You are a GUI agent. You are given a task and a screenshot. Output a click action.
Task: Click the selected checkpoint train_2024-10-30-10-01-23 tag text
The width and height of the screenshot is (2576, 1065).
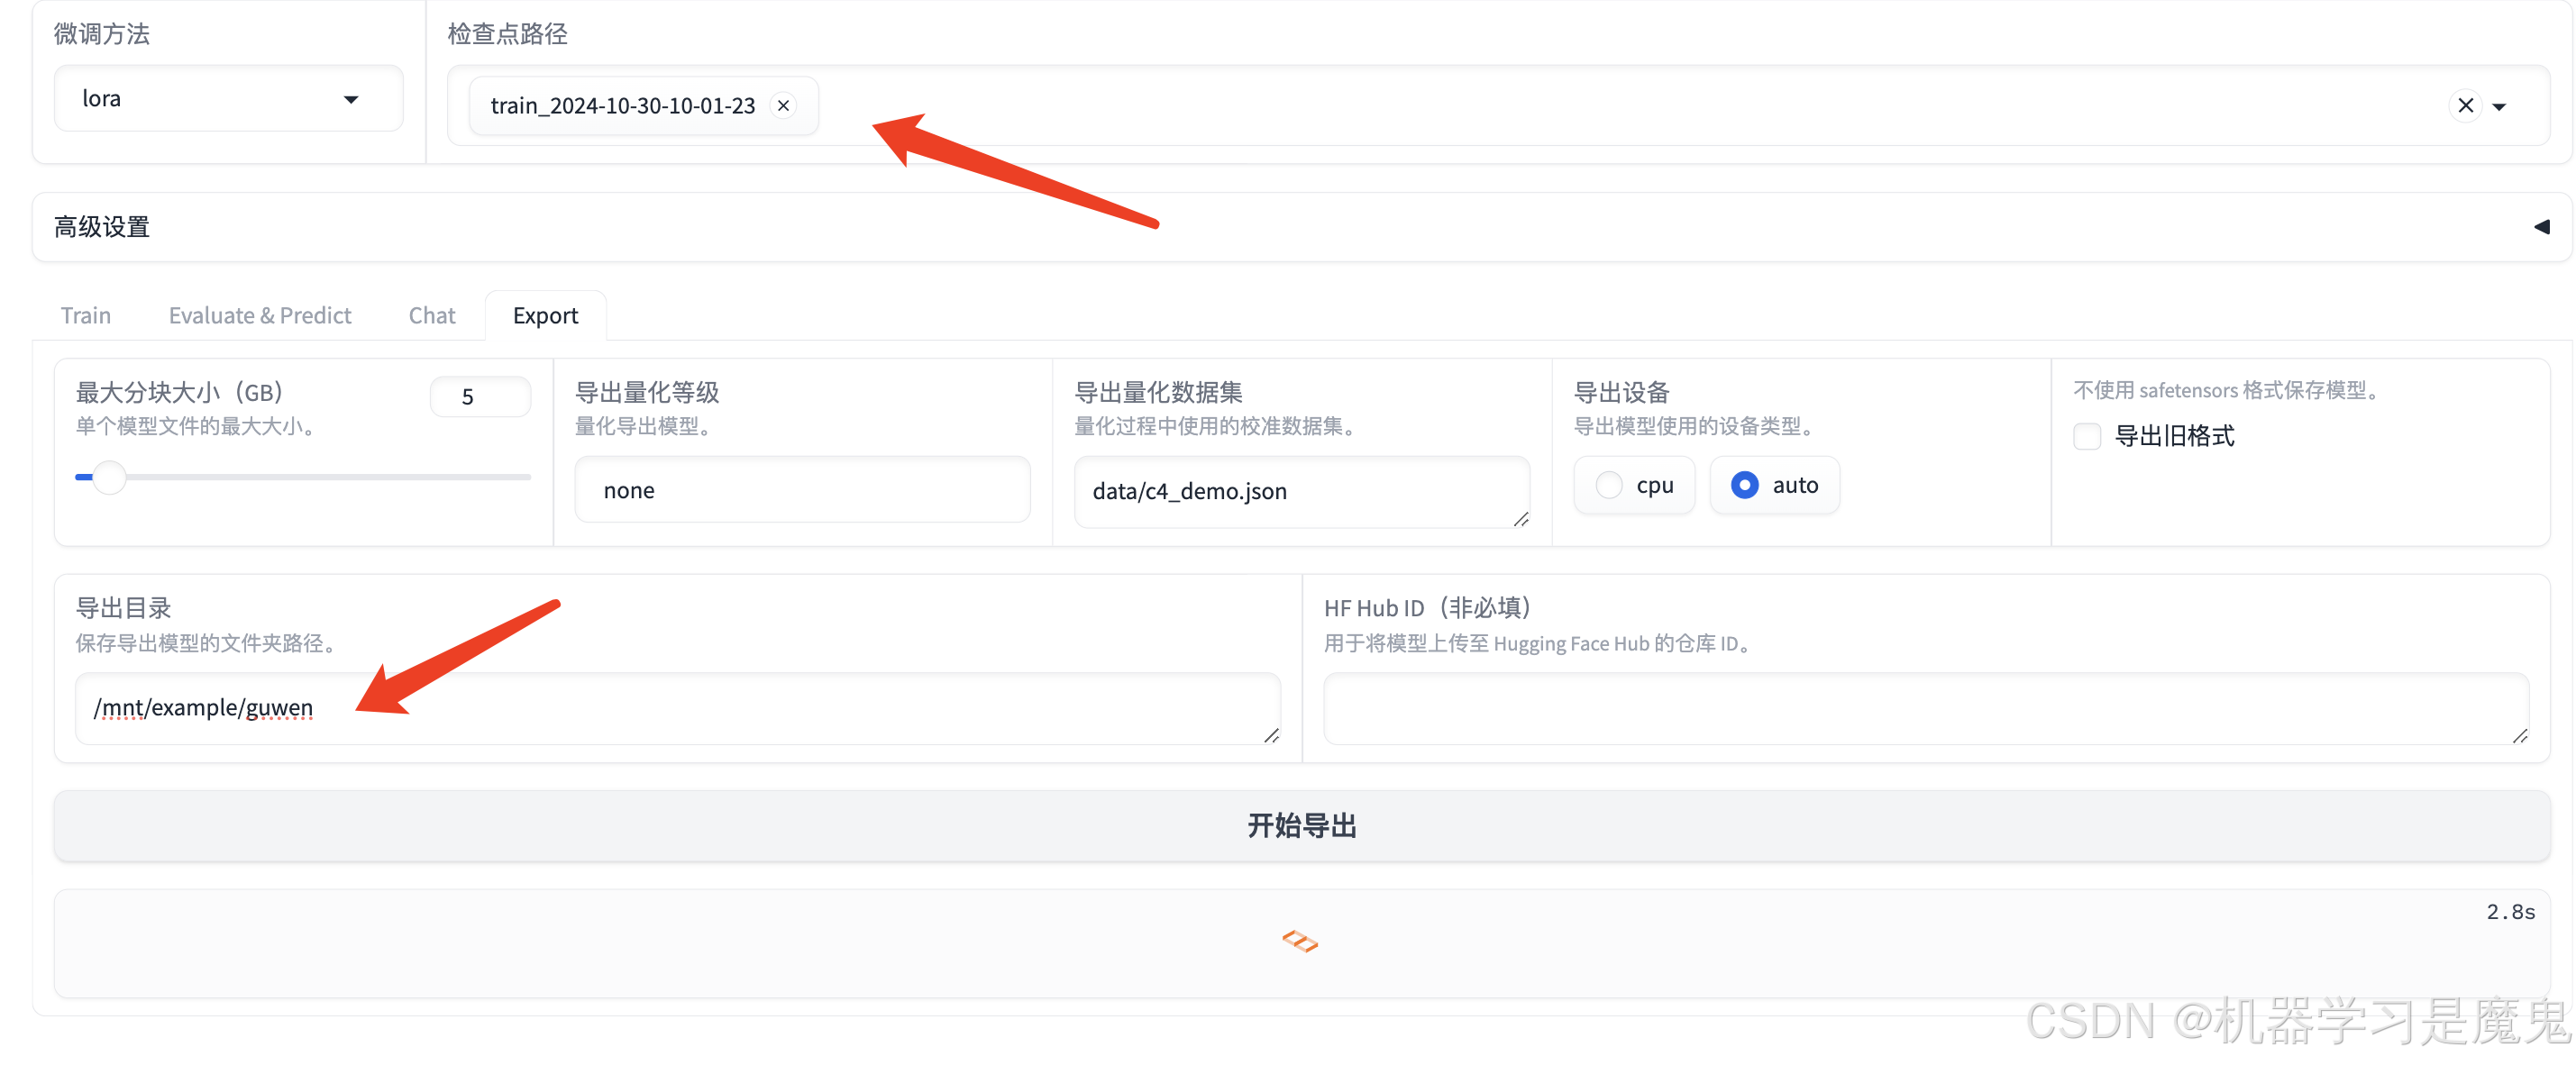[622, 106]
